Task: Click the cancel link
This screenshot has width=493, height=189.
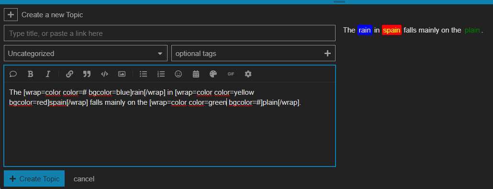Action: (x=84, y=179)
